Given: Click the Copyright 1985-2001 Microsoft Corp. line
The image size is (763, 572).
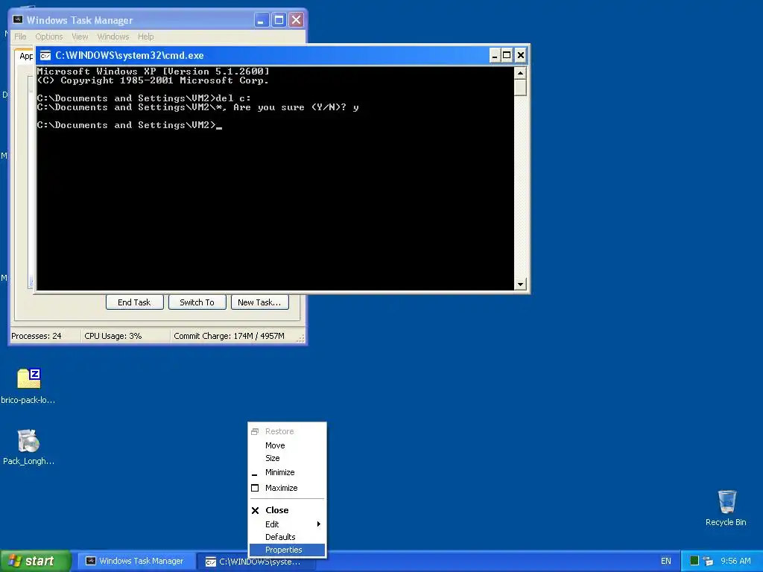Looking at the screenshot, I should (x=153, y=80).
